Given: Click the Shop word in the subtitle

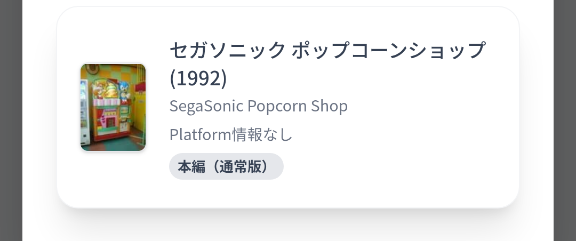Looking at the screenshot, I should point(330,106).
